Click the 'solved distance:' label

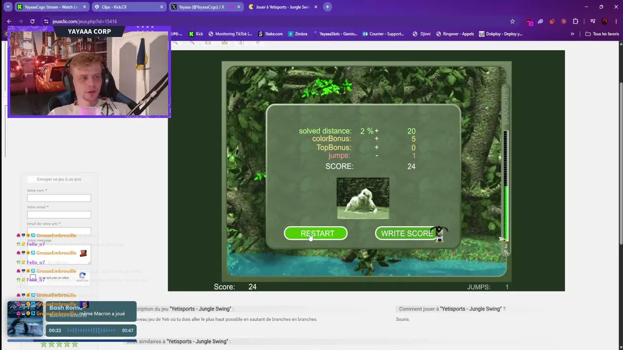pos(325,131)
